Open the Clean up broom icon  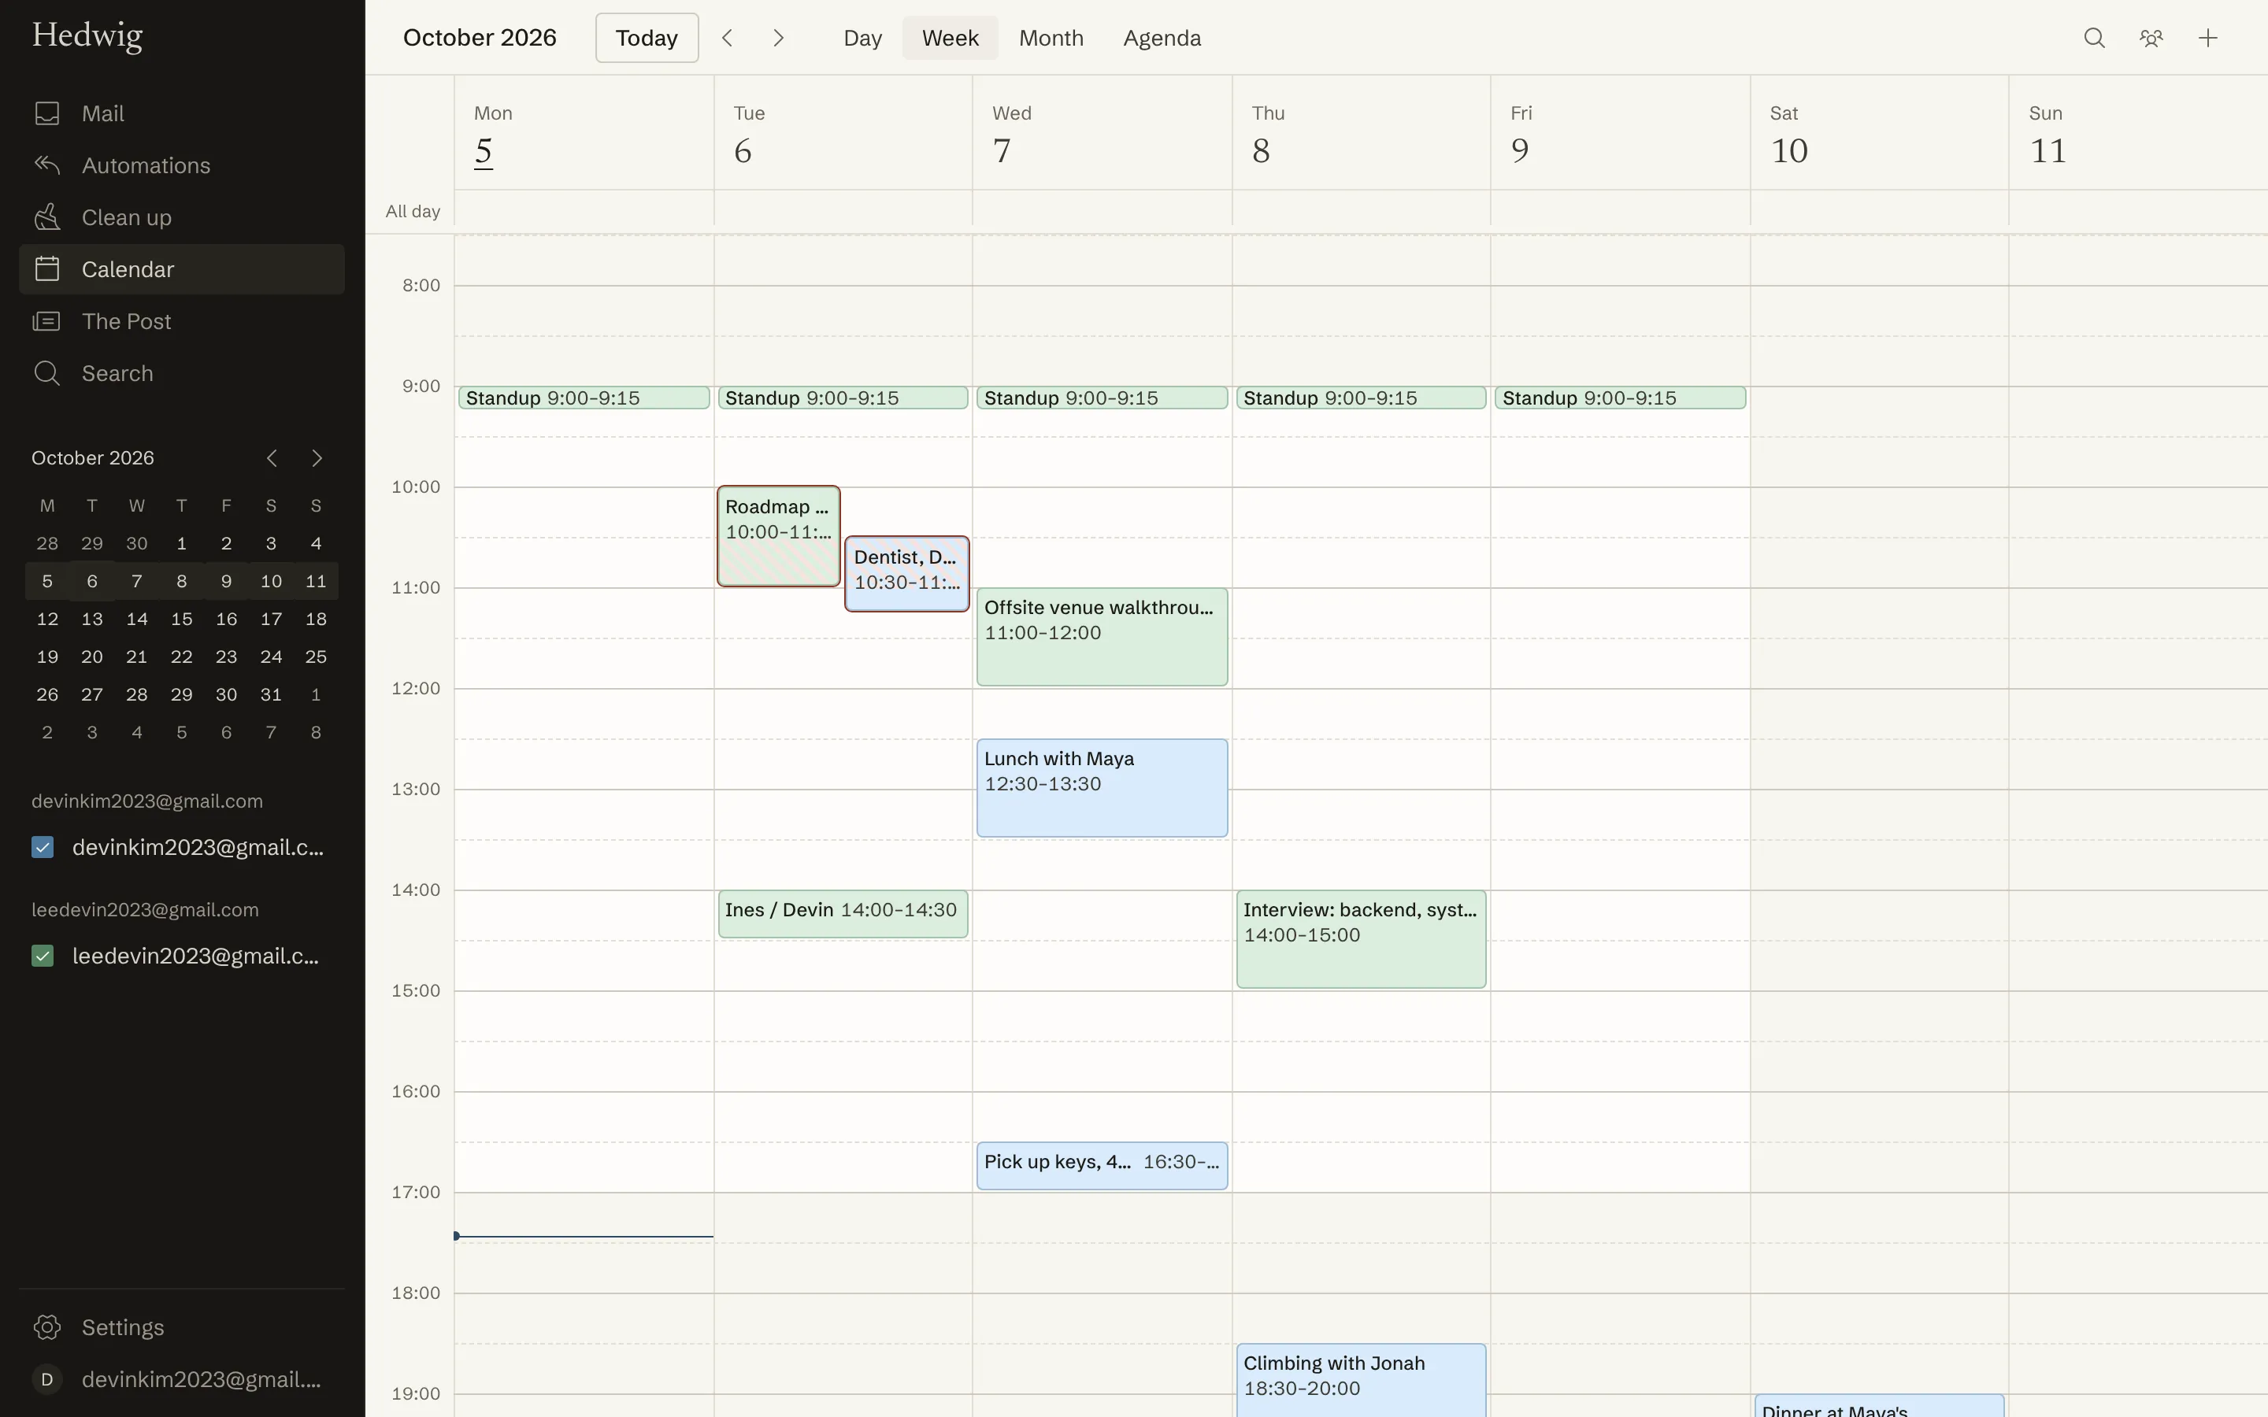[x=47, y=217]
